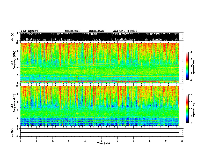The image size is (205, 158).
Task: Click the time axis tick label "9"
Action: click(x=166, y=141)
